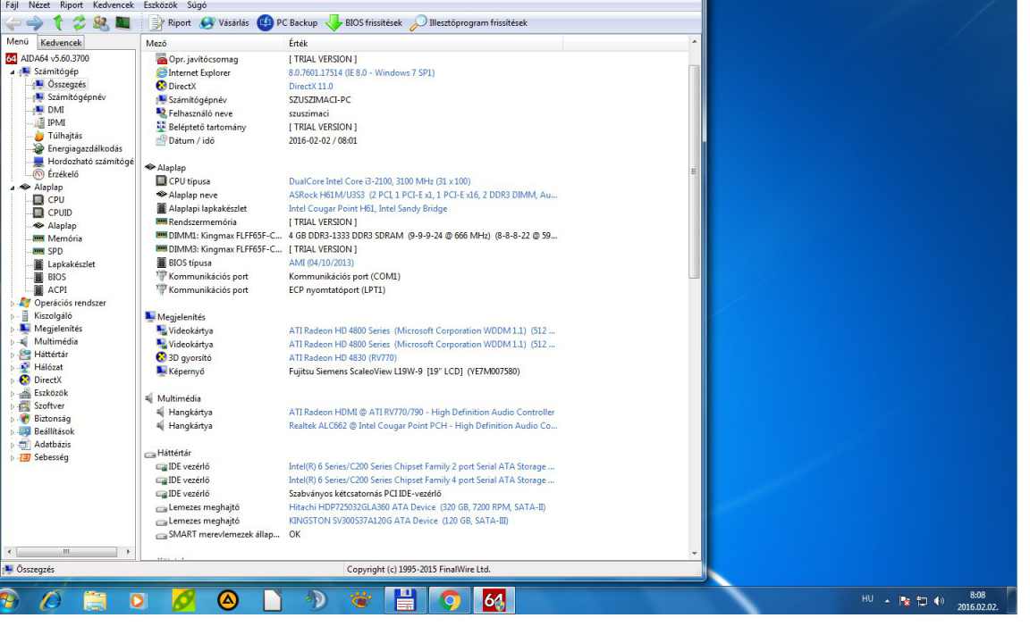
Task: Open the Riport menu in menu bar
Action: coord(72,4)
